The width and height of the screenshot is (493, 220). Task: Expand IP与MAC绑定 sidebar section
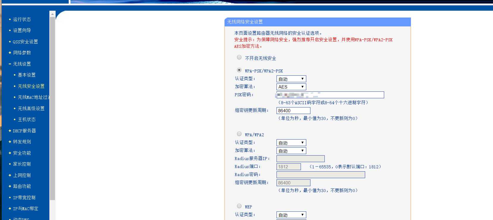coord(26,208)
